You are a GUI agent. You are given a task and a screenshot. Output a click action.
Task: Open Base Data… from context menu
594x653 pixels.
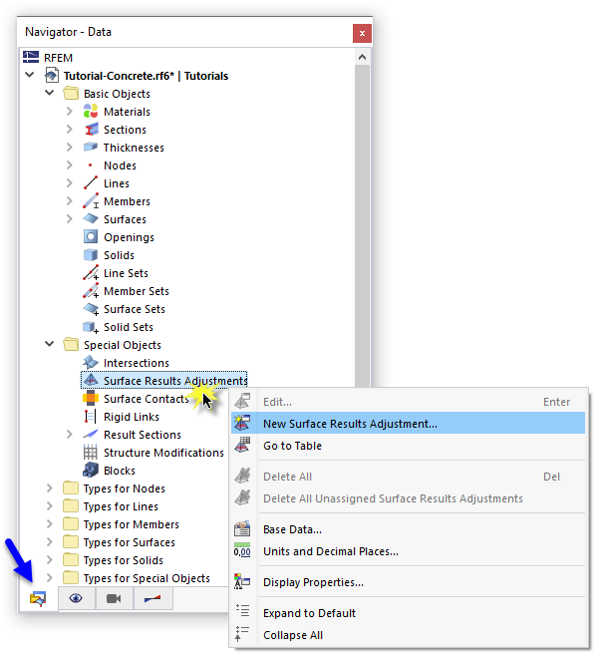tap(408, 529)
